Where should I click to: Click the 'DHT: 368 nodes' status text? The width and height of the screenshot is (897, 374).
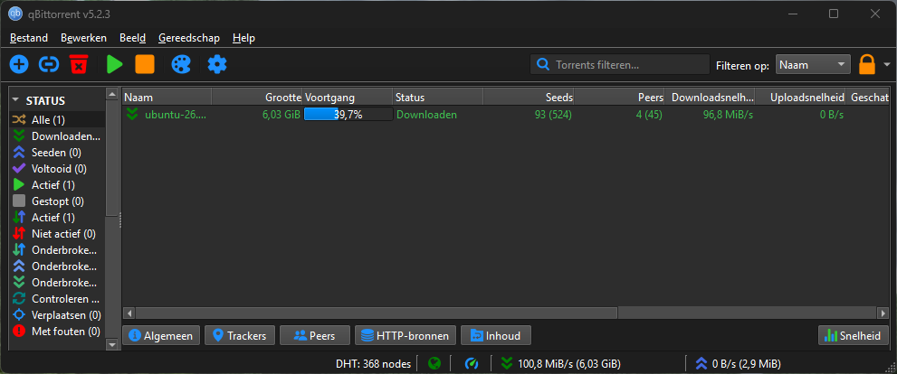(373, 364)
